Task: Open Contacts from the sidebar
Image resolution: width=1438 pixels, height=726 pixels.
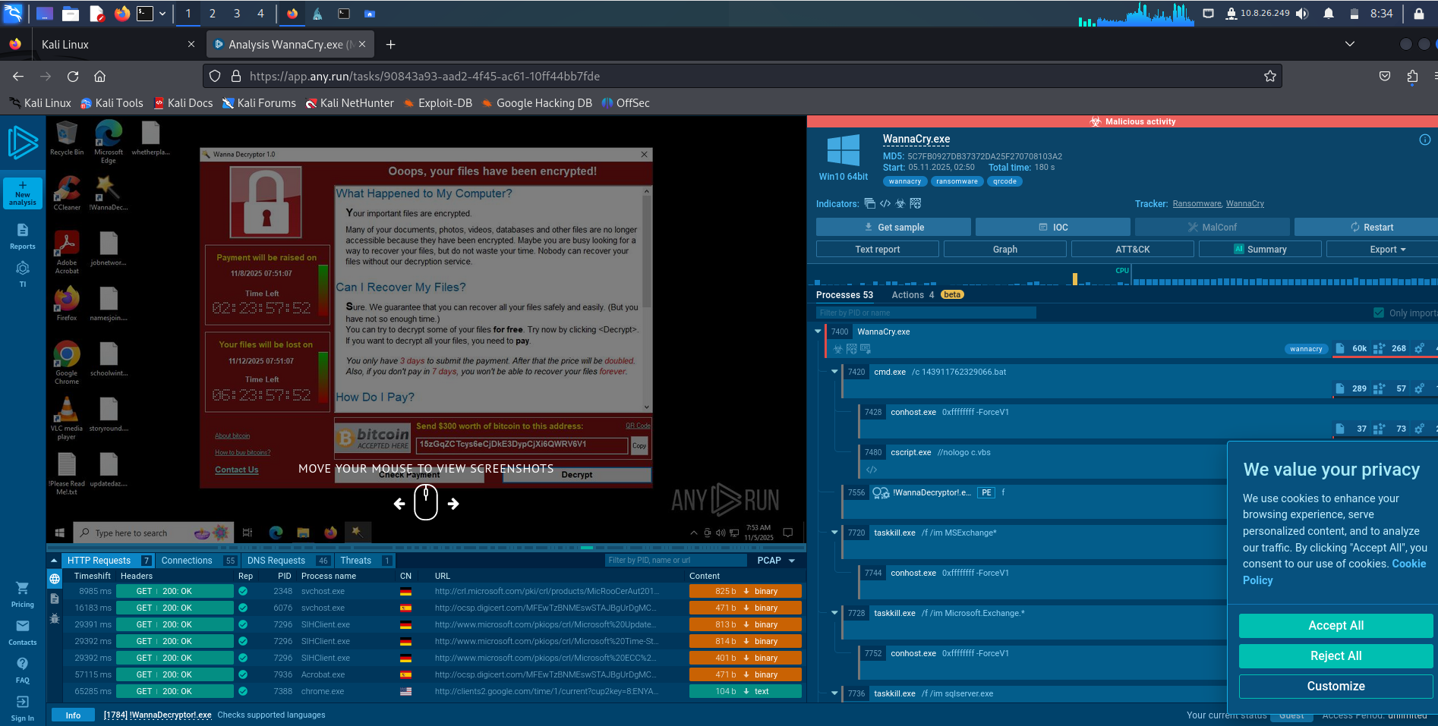Action: [23, 633]
